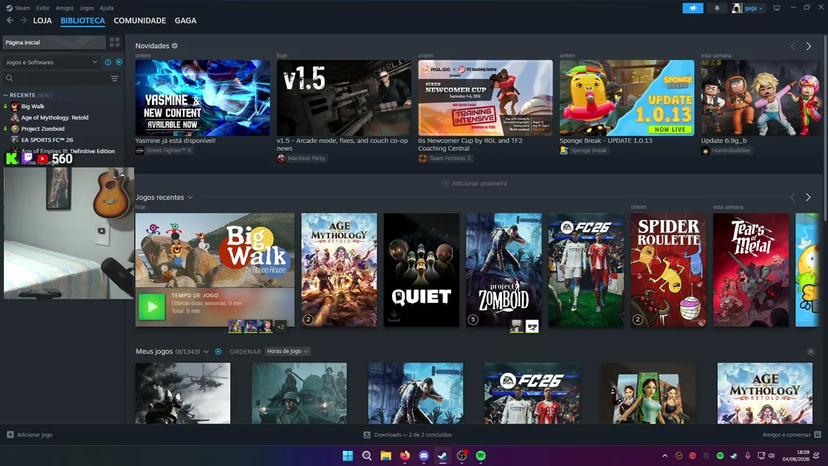This screenshot has height=466, width=828.
Task: Launch Firefox from the taskbar
Action: [405, 456]
